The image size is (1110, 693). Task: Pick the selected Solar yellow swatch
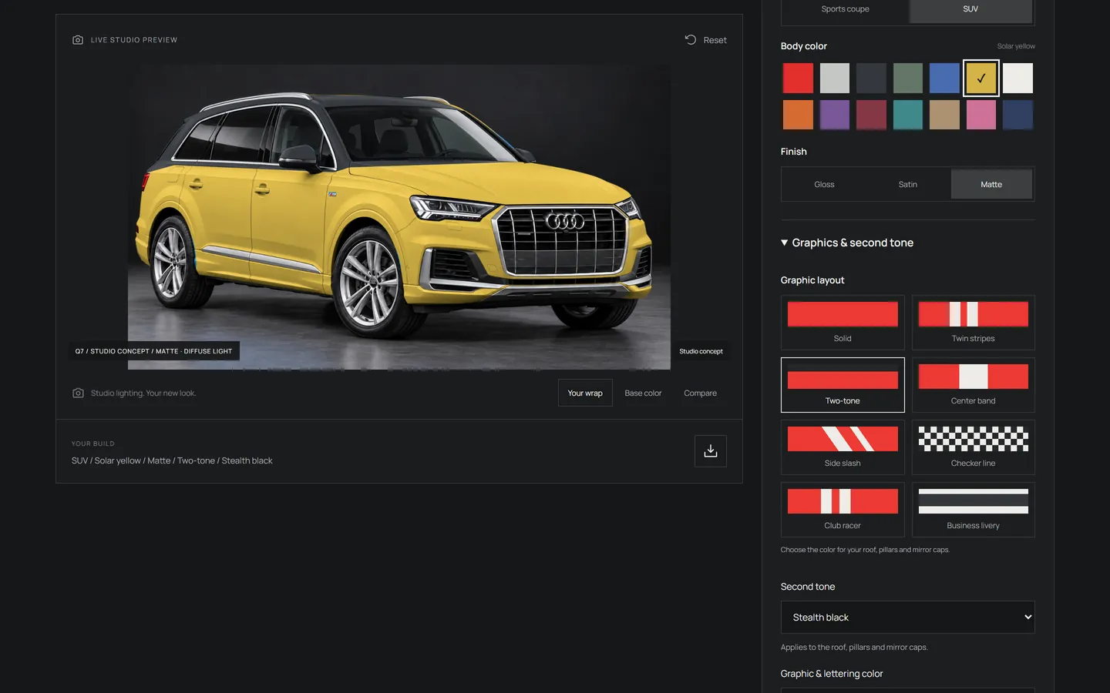pos(981,78)
